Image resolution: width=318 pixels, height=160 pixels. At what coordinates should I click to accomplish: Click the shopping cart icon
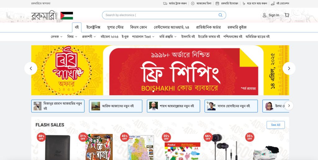(287, 15)
